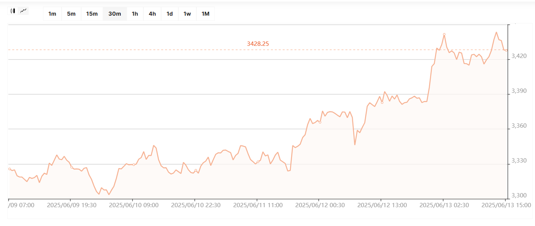Switch chart to 1h timeframe
Viewport: 535px width, 226px height.
click(x=135, y=14)
